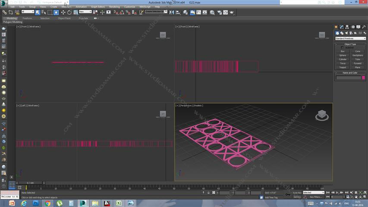Collapse the Object Type rollout

350,44
